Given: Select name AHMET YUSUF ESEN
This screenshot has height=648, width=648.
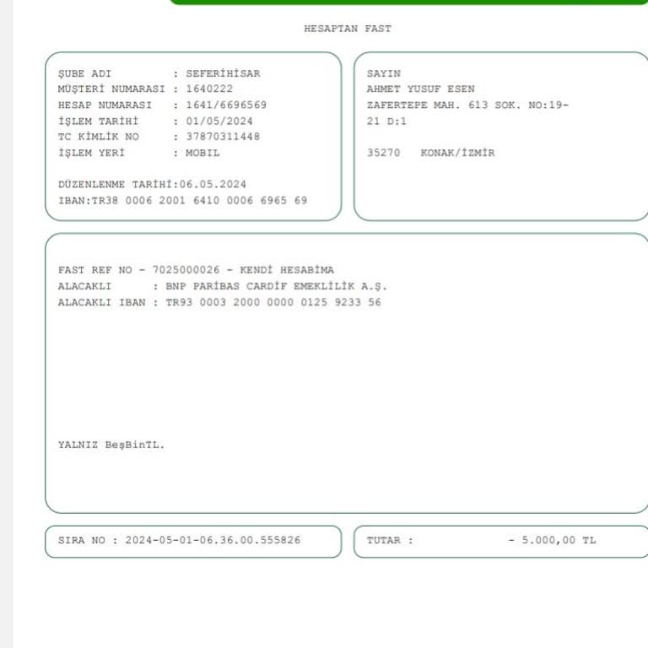Looking at the screenshot, I should click(421, 89).
